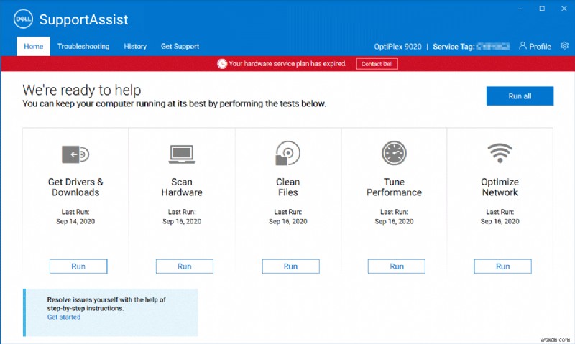Run the Optimize Network test
The width and height of the screenshot is (575, 344).
[x=502, y=266]
